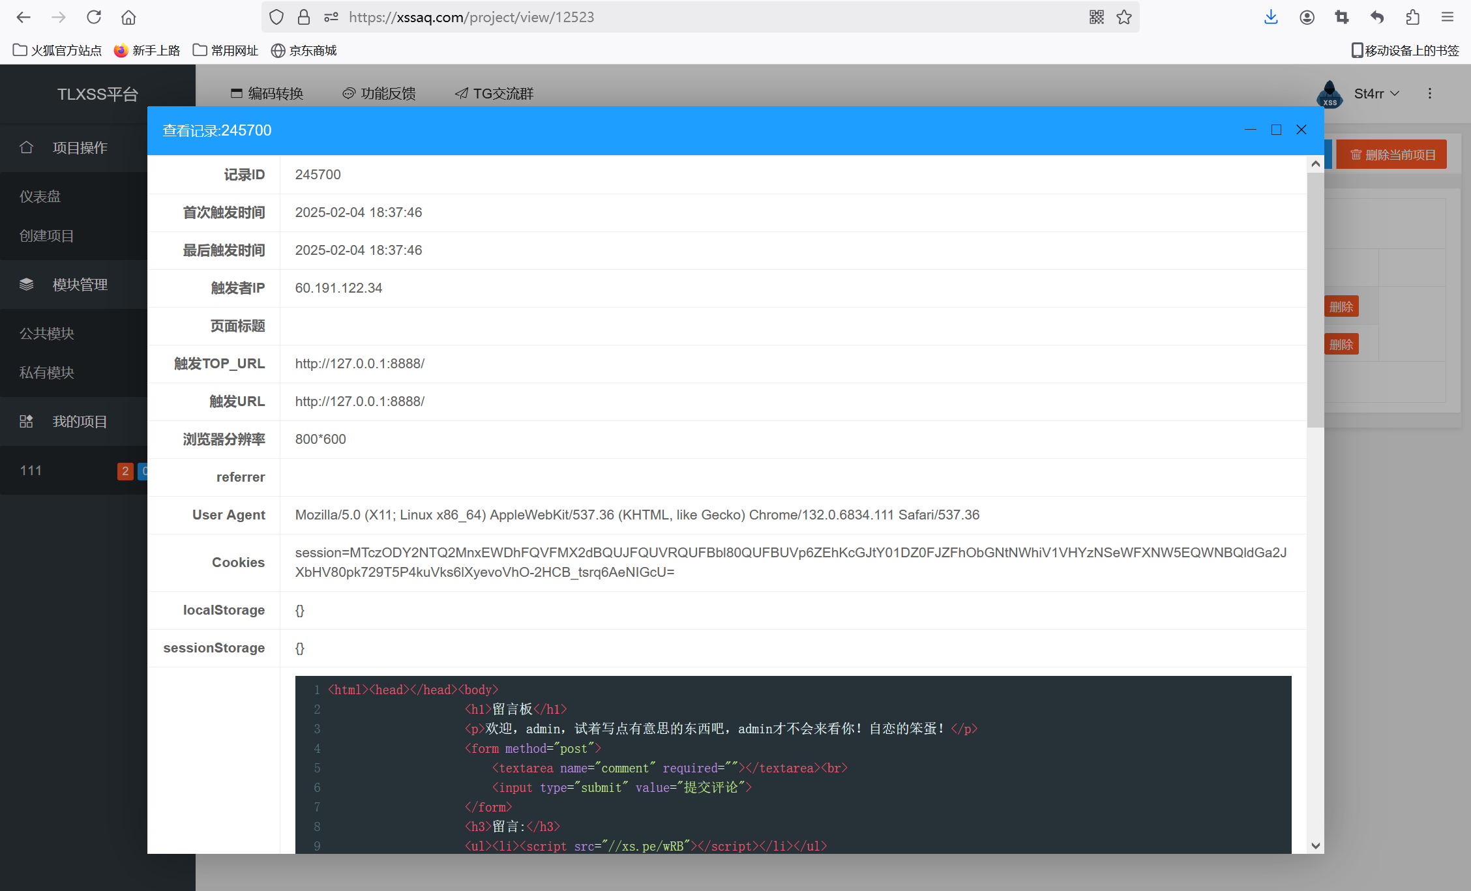Image resolution: width=1471 pixels, height=891 pixels.
Task: Bookmark this page with the star icon
Action: tap(1123, 17)
